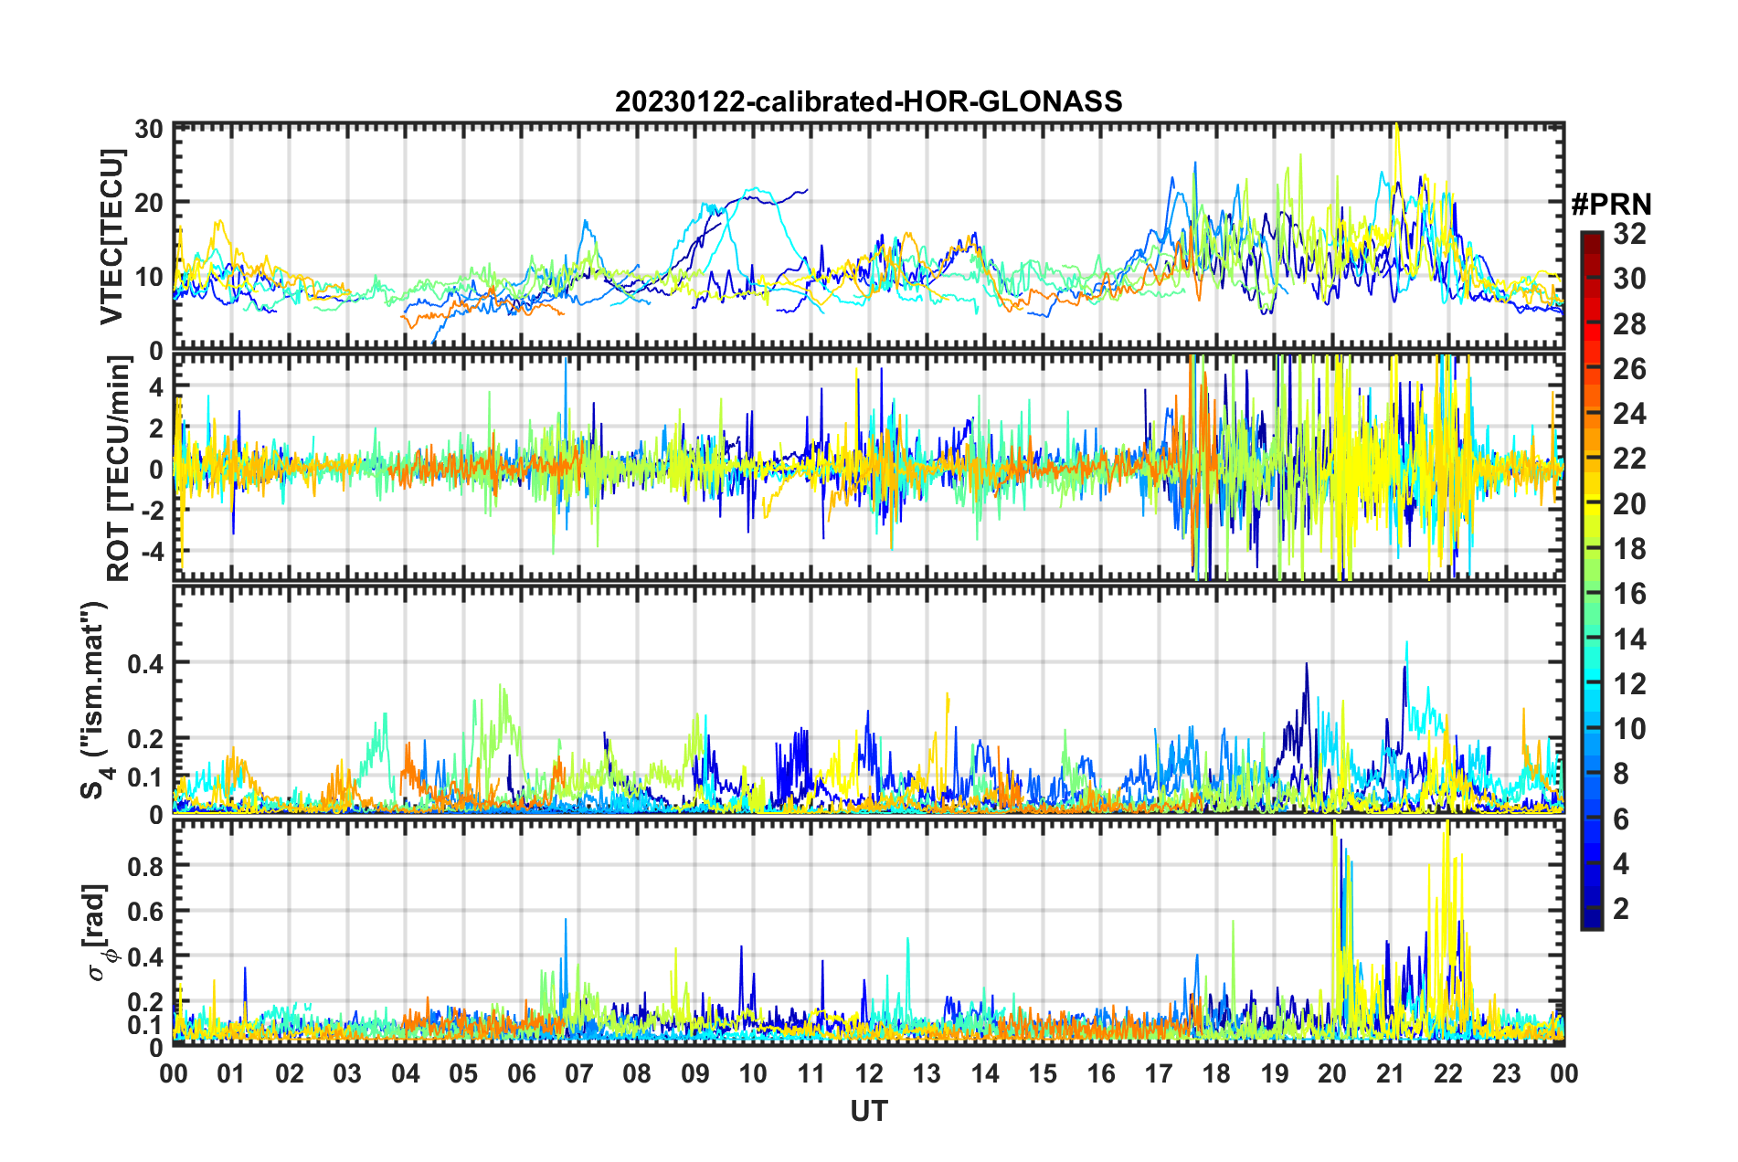Click colorbar tick label 28
Image resolution: width=1738 pixels, height=1162 pixels.
1629,324
